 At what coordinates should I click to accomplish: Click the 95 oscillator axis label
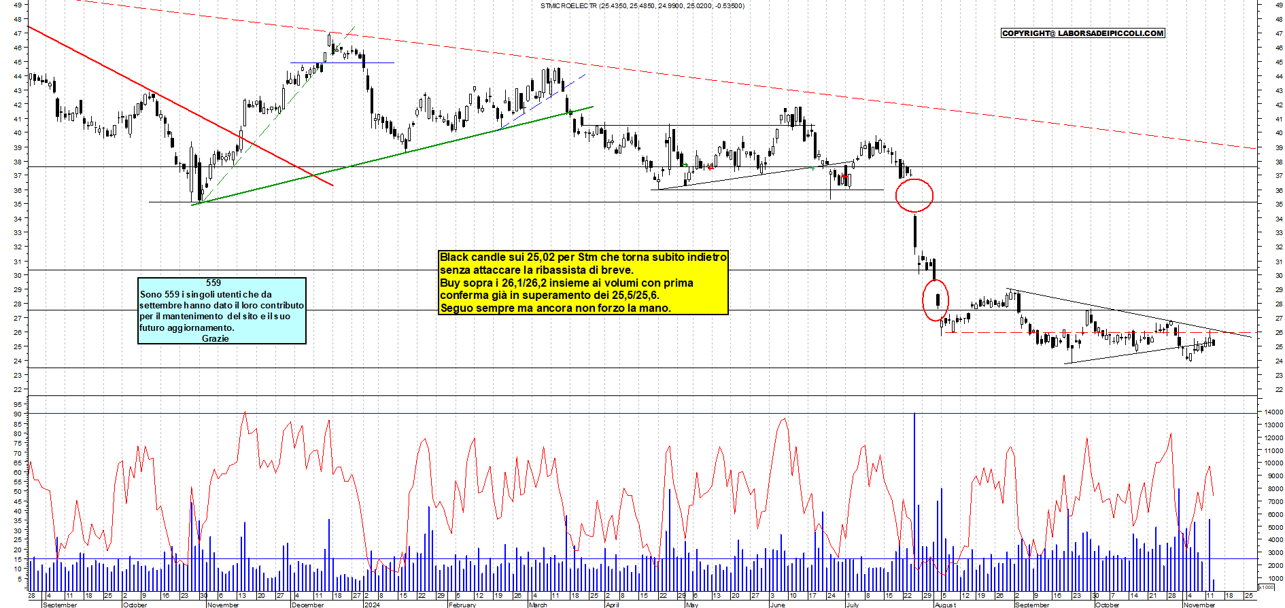[18, 404]
